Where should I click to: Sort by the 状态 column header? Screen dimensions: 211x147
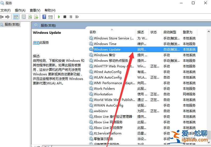(155, 32)
